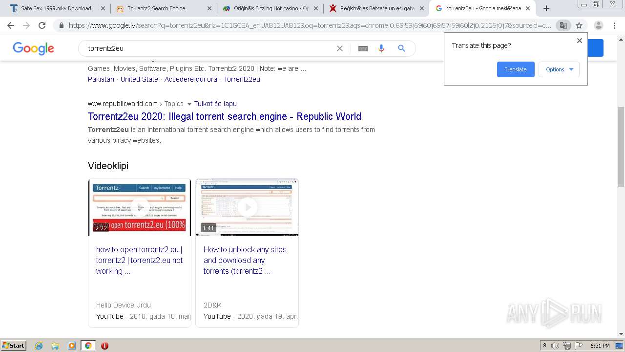
Task: Play the how to open torrentz2.eu video thumbnail
Action: 140,207
